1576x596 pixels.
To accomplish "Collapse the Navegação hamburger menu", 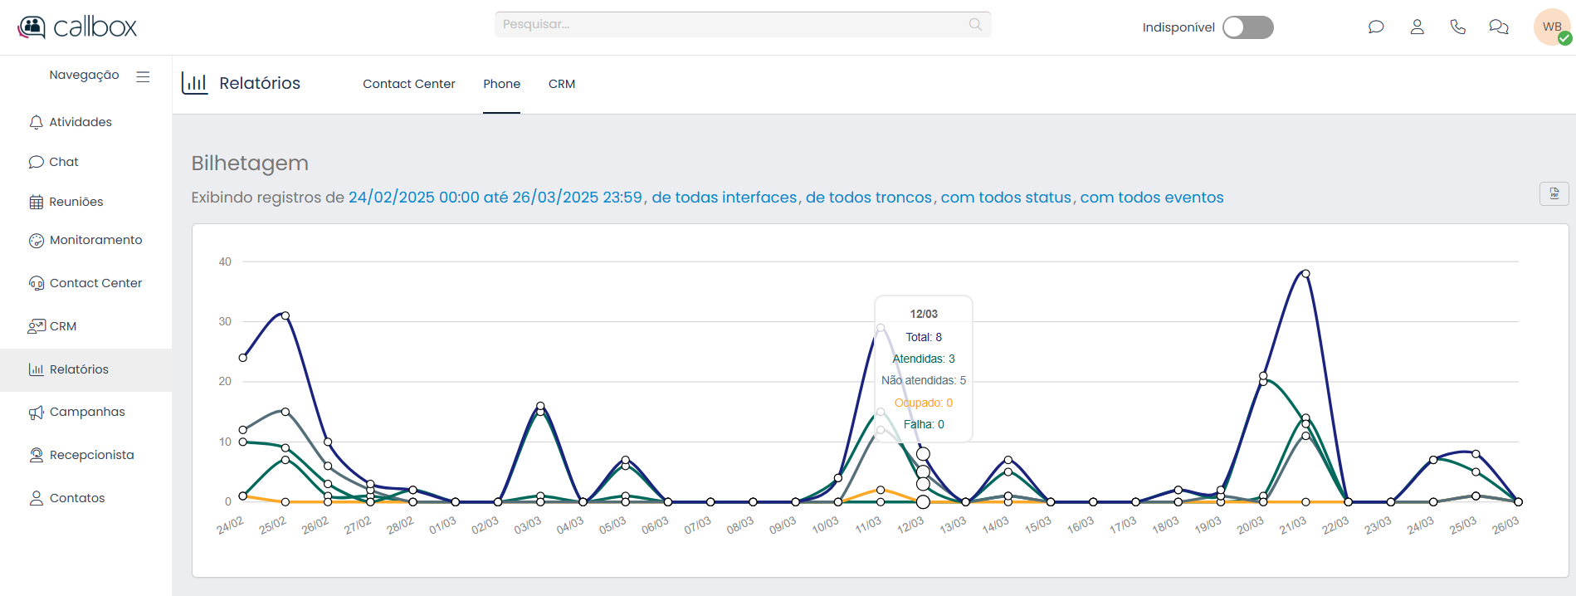I will (143, 76).
